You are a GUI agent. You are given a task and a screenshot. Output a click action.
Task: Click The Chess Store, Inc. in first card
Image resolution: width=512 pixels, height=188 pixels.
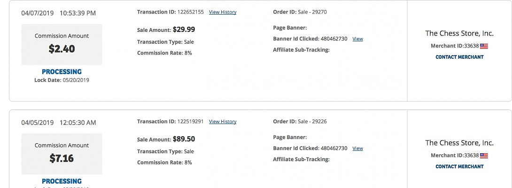tap(459, 33)
